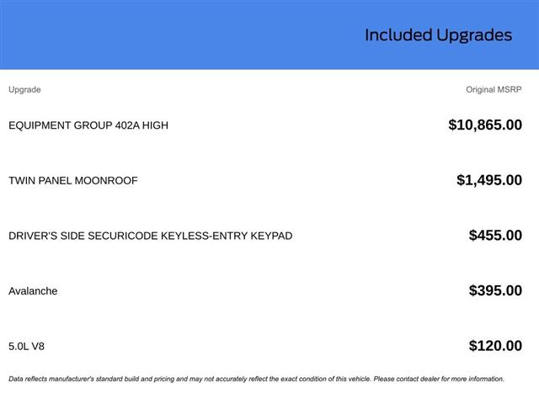Viewport: 539px width, 404px height.
Task: Click the word 'Upgrades' in the header title
Action: coord(474,35)
